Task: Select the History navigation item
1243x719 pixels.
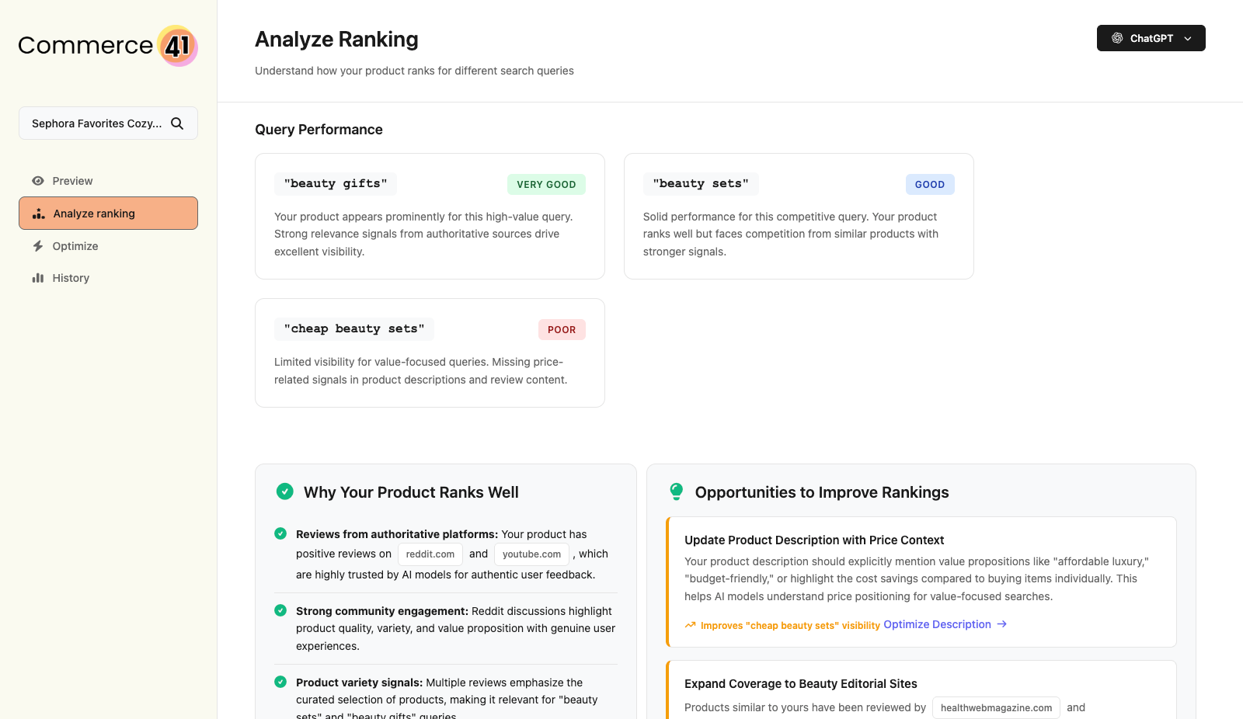Action: (71, 277)
